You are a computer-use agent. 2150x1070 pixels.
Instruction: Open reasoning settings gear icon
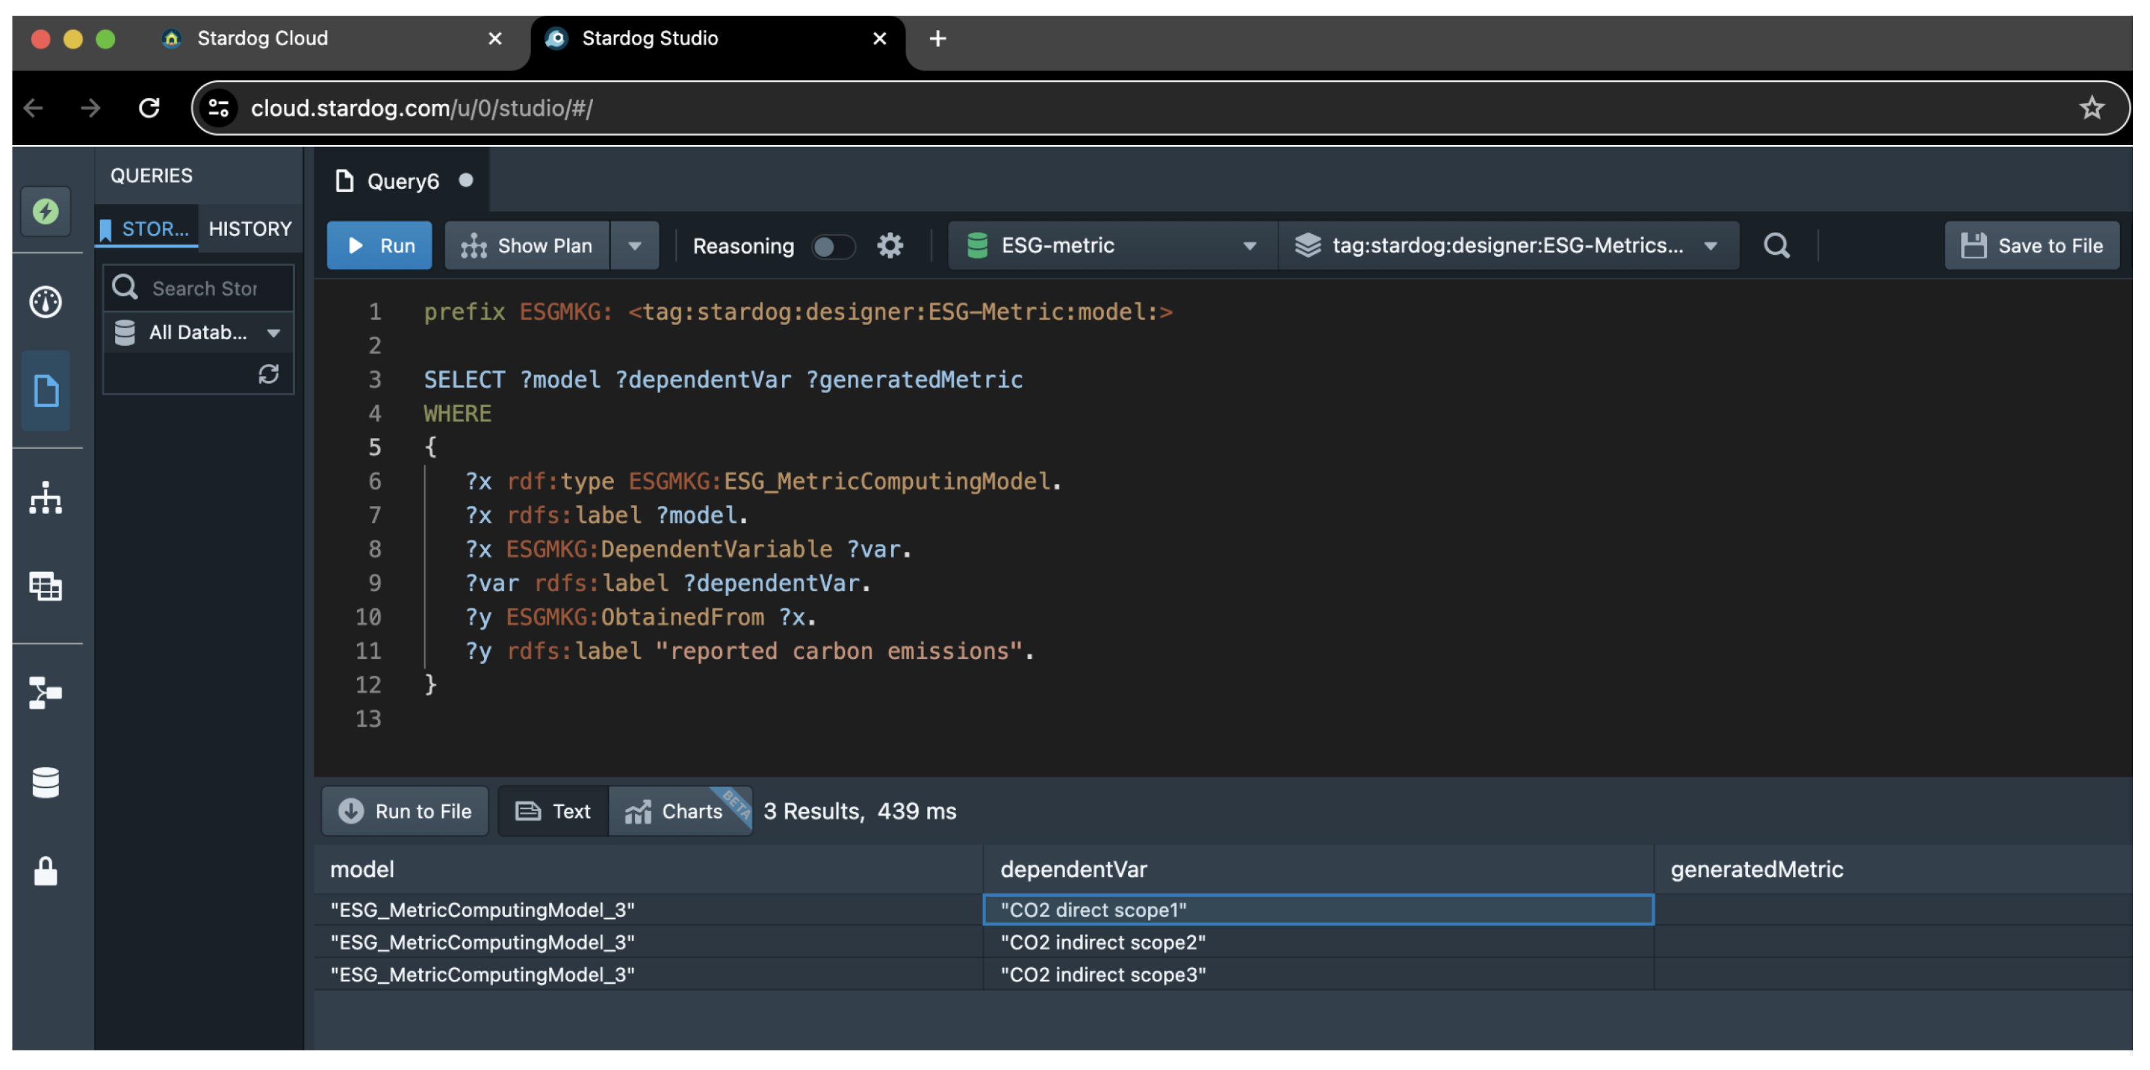[890, 246]
